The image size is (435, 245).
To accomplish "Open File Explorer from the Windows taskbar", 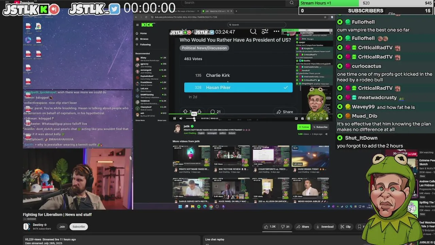I will tap(192, 207).
